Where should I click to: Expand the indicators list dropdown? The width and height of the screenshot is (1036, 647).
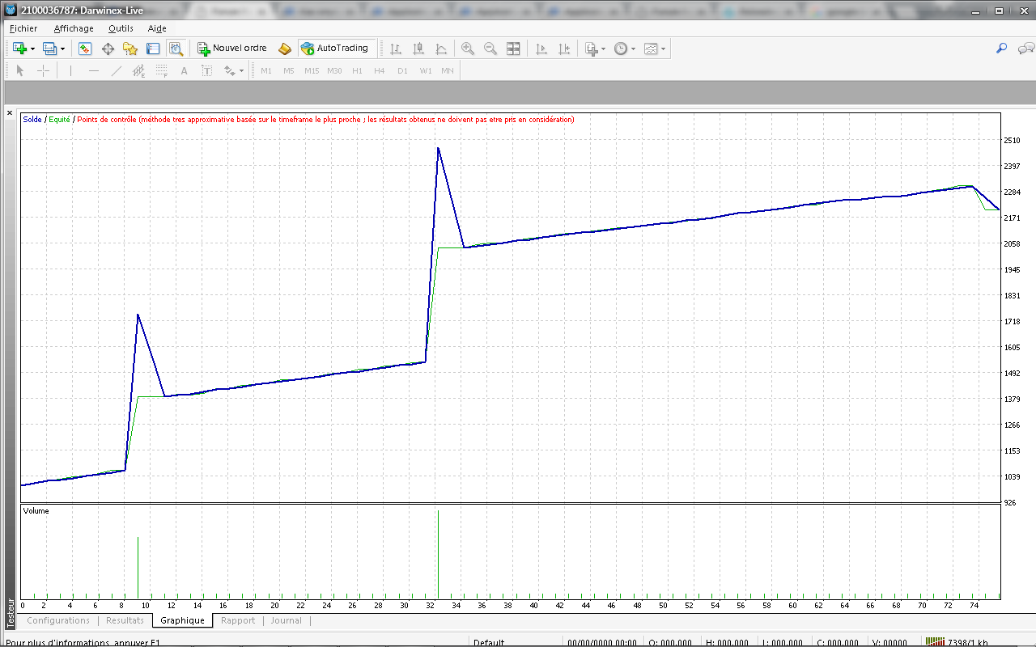603,49
